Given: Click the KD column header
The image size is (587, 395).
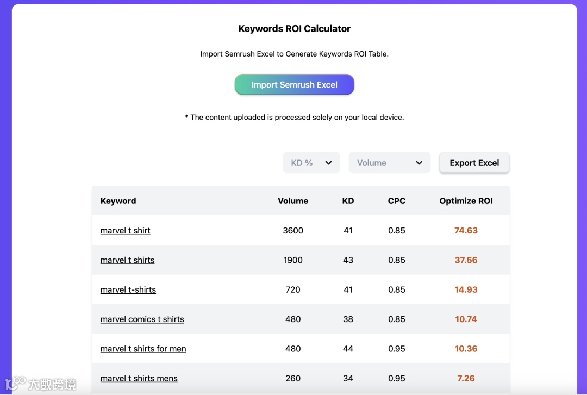Looking at the screenshot, I should [x=348, y=201].
